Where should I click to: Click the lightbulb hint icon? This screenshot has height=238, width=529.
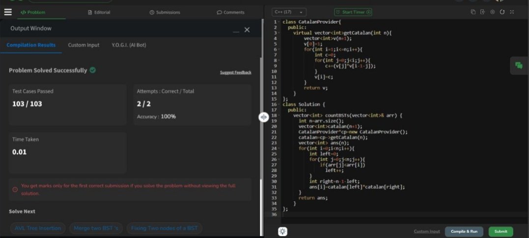pos(283,231)
